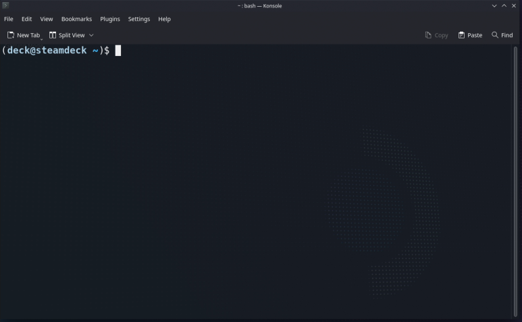Maximize the Konsole window
The width and height of the screenshot is (522, 322).
[504, 5]
